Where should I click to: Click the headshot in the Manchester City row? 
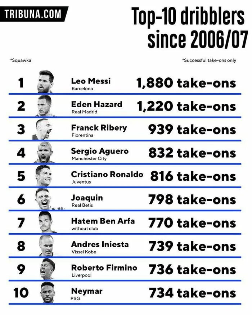click(x=45, y=152)
